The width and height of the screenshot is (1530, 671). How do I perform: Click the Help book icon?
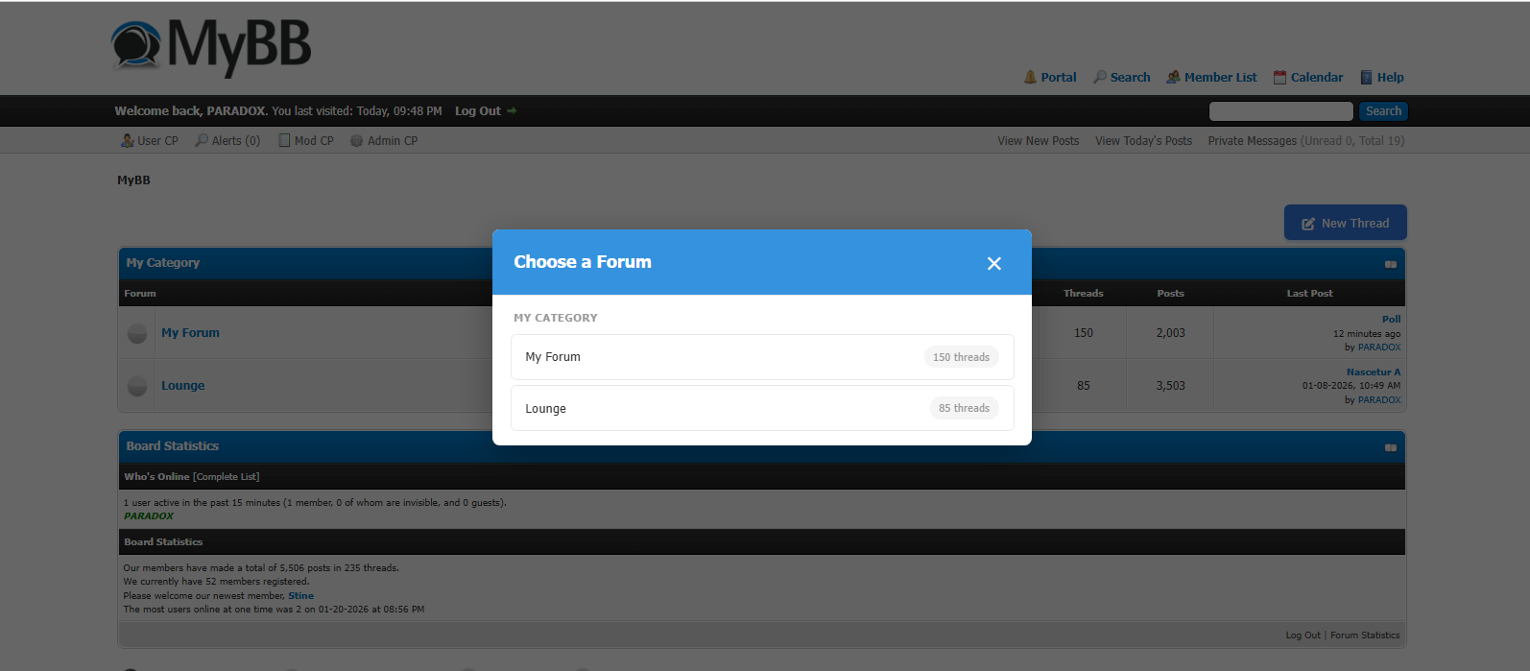coord(1366,78)
